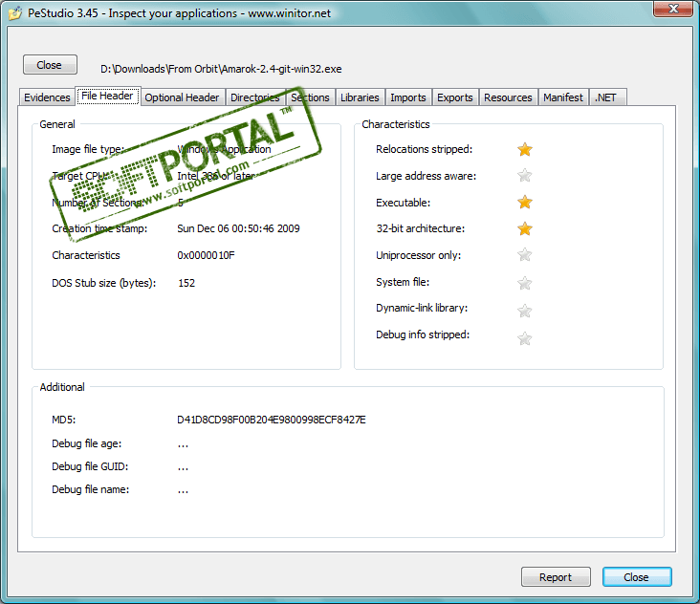
Task: Open the Manifest tab
Action: coord(563,97)
